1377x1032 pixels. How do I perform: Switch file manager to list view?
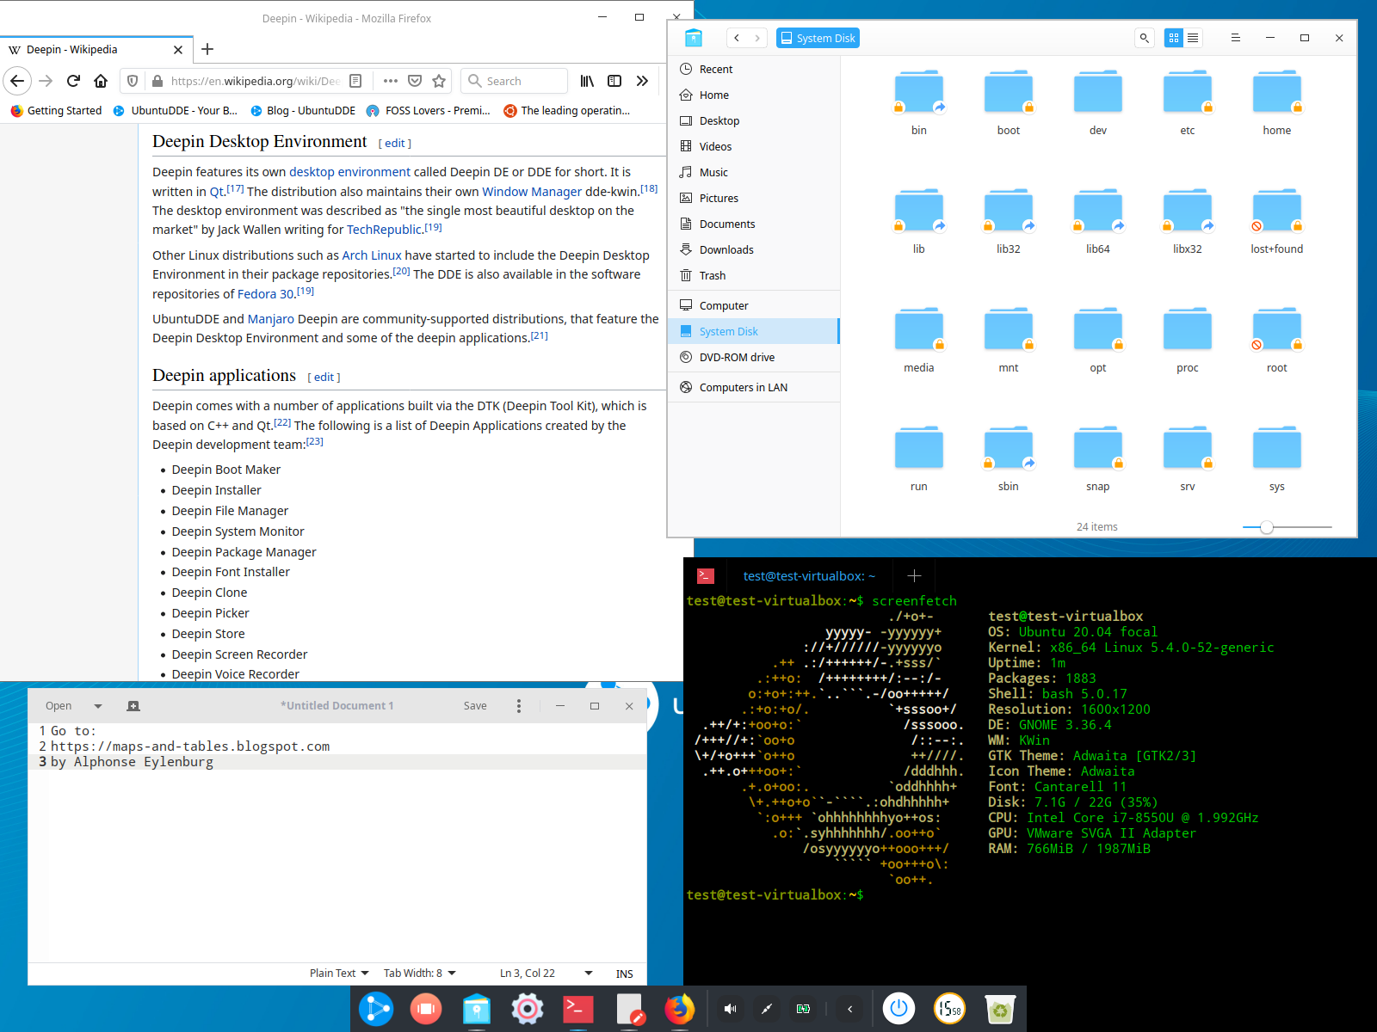tap(1193, 38)
